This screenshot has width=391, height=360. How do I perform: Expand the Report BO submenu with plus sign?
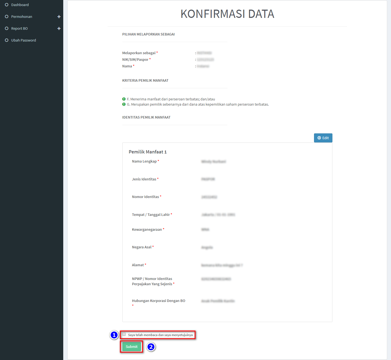(59, 28)
